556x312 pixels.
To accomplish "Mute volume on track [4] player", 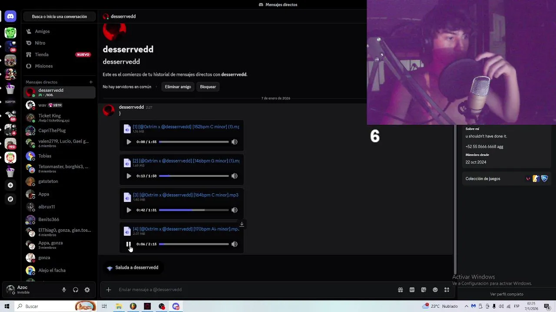I will coord(234,244).
